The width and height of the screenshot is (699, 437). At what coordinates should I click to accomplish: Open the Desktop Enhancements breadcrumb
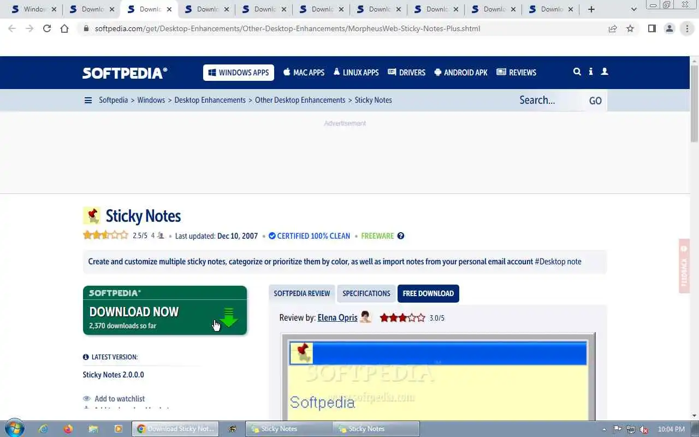210,100
